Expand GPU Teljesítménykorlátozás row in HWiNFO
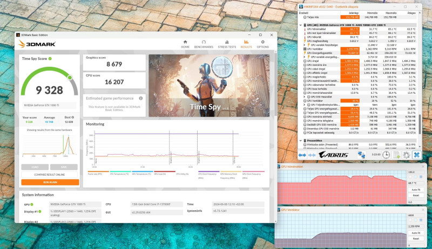Screen dimensions: 432x249 click(x=305, y=105)
